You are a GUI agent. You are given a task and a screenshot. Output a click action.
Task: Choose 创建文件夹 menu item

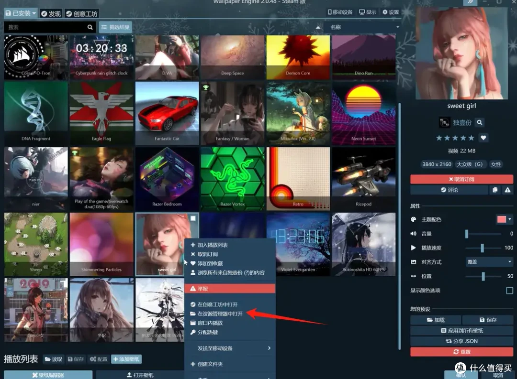point(230,364)
